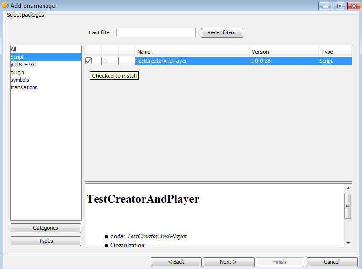Select the All category
Viewport: 362px width, 269px height.
point(14,49)
